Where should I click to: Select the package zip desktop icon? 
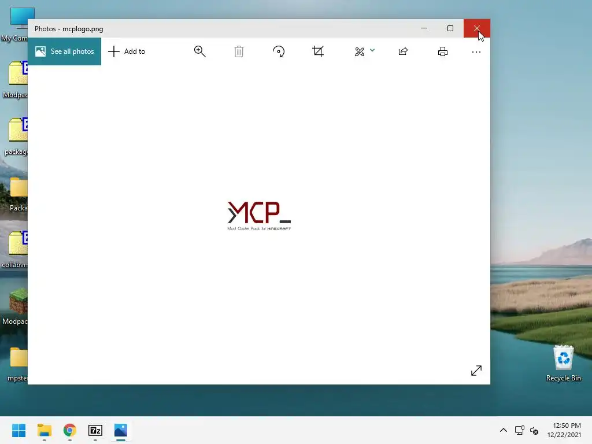(x=15, y=136)
